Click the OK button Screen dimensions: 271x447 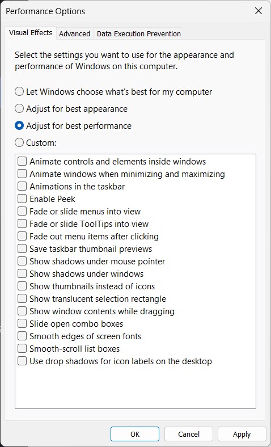pyautogui.click(x=135, y=434)
